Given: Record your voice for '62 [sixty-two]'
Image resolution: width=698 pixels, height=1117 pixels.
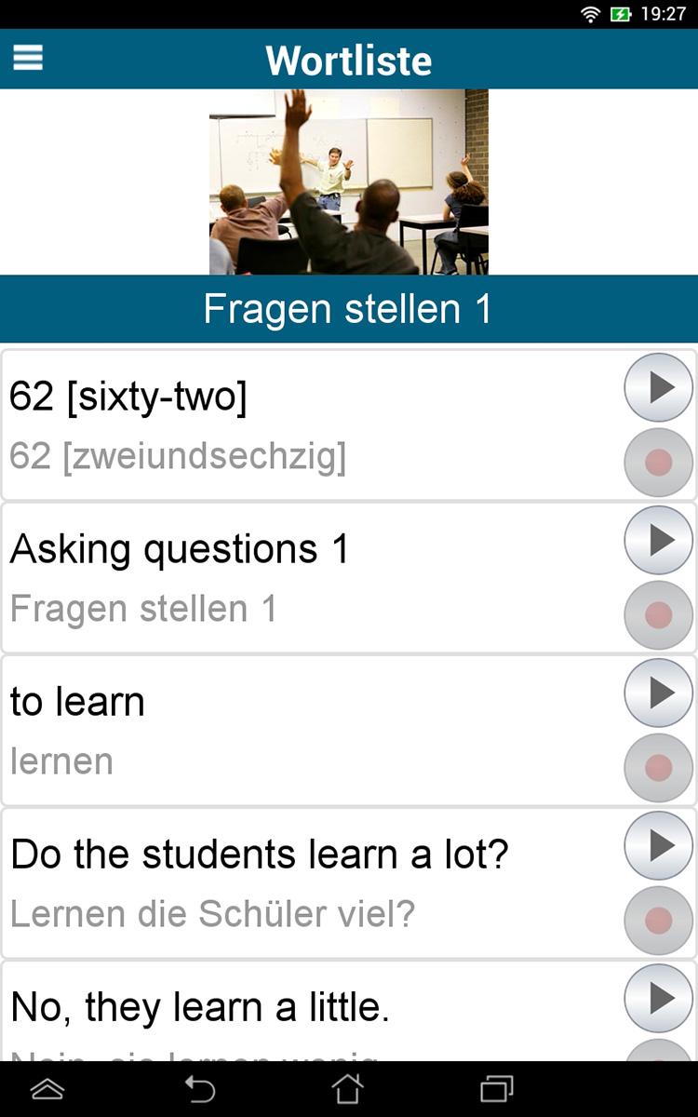Looking at the screenshot, I should [x=658, y=462].
